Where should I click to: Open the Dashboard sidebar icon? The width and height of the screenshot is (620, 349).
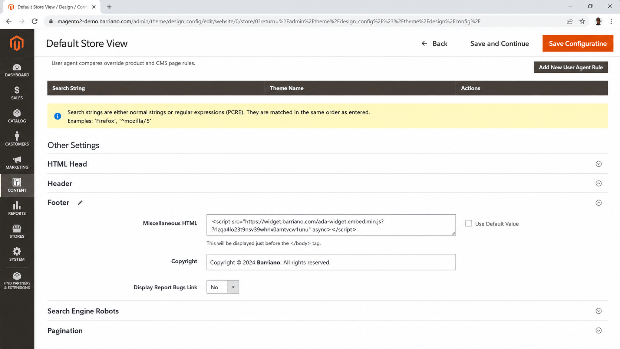pos(17,67)
